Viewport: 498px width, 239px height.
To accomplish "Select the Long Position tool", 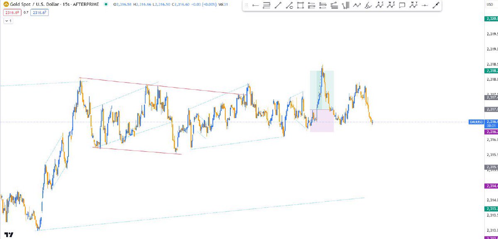I will [x=312, y=6].
